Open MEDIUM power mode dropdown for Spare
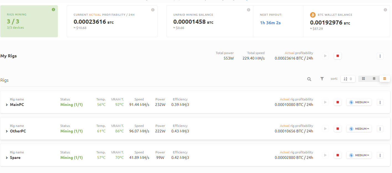 pyautogui.click(x=359, y=155)
